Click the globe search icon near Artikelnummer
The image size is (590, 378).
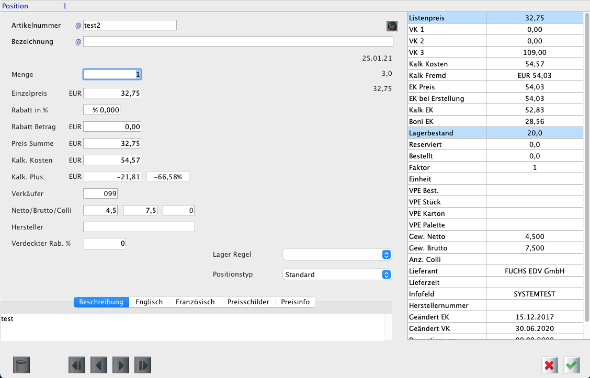[x=392, y=26]
